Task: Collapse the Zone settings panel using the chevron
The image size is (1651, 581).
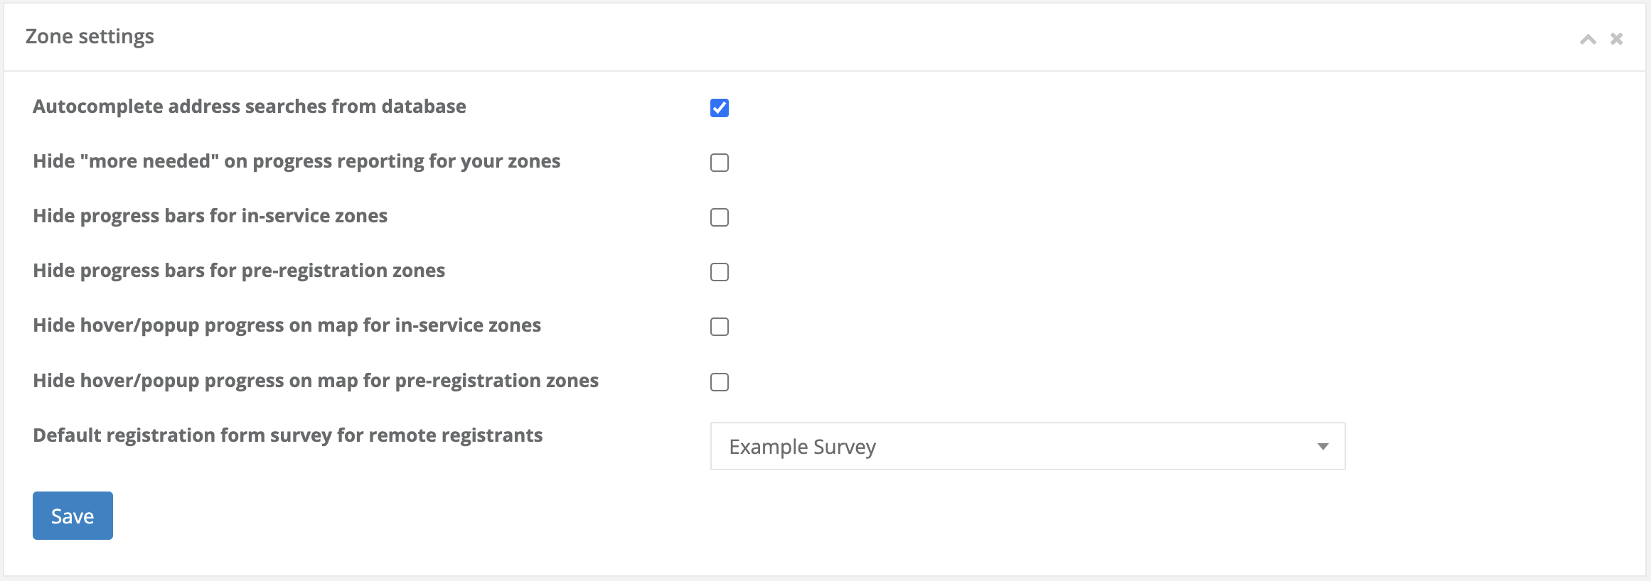Action: point(1588,39)
